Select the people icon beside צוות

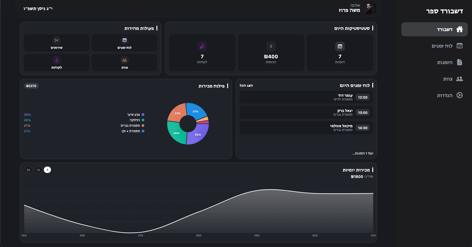(459, 79)
